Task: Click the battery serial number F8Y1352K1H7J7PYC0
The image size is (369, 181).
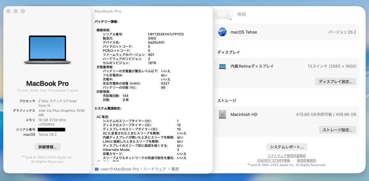Action: pos(166,34)
